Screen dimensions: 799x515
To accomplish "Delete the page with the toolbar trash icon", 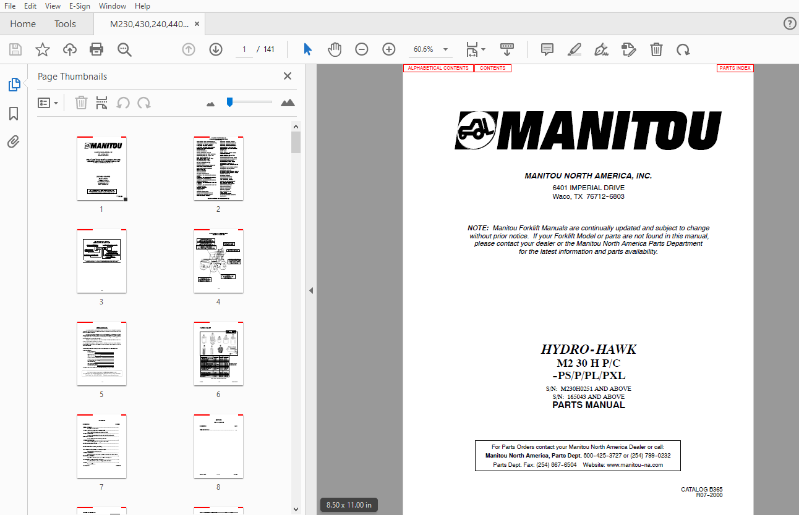I will point(656,49).
